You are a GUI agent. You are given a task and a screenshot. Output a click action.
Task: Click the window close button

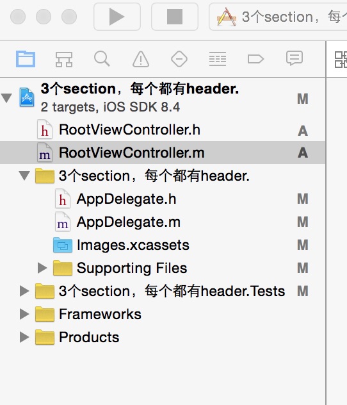(x=18, y=17)
